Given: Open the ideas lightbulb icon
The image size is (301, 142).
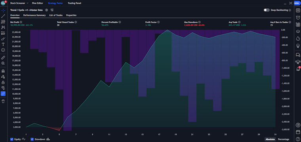Looking at the screenshot, I should (298, 46).
